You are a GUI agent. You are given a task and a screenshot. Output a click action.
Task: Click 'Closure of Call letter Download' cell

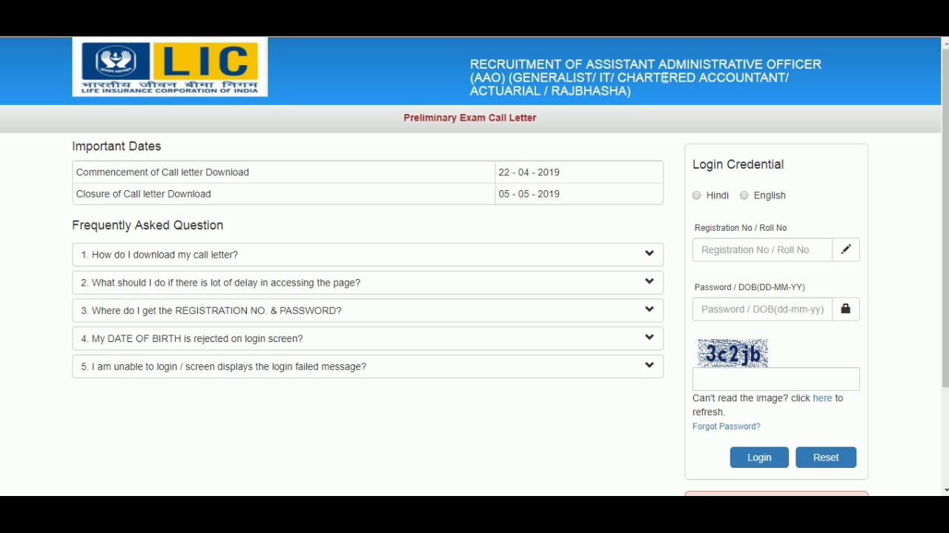click(x=283, y=194)
